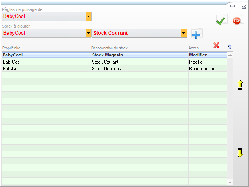Click the small trash icon above scrollbar

click(x=230, y=47)
